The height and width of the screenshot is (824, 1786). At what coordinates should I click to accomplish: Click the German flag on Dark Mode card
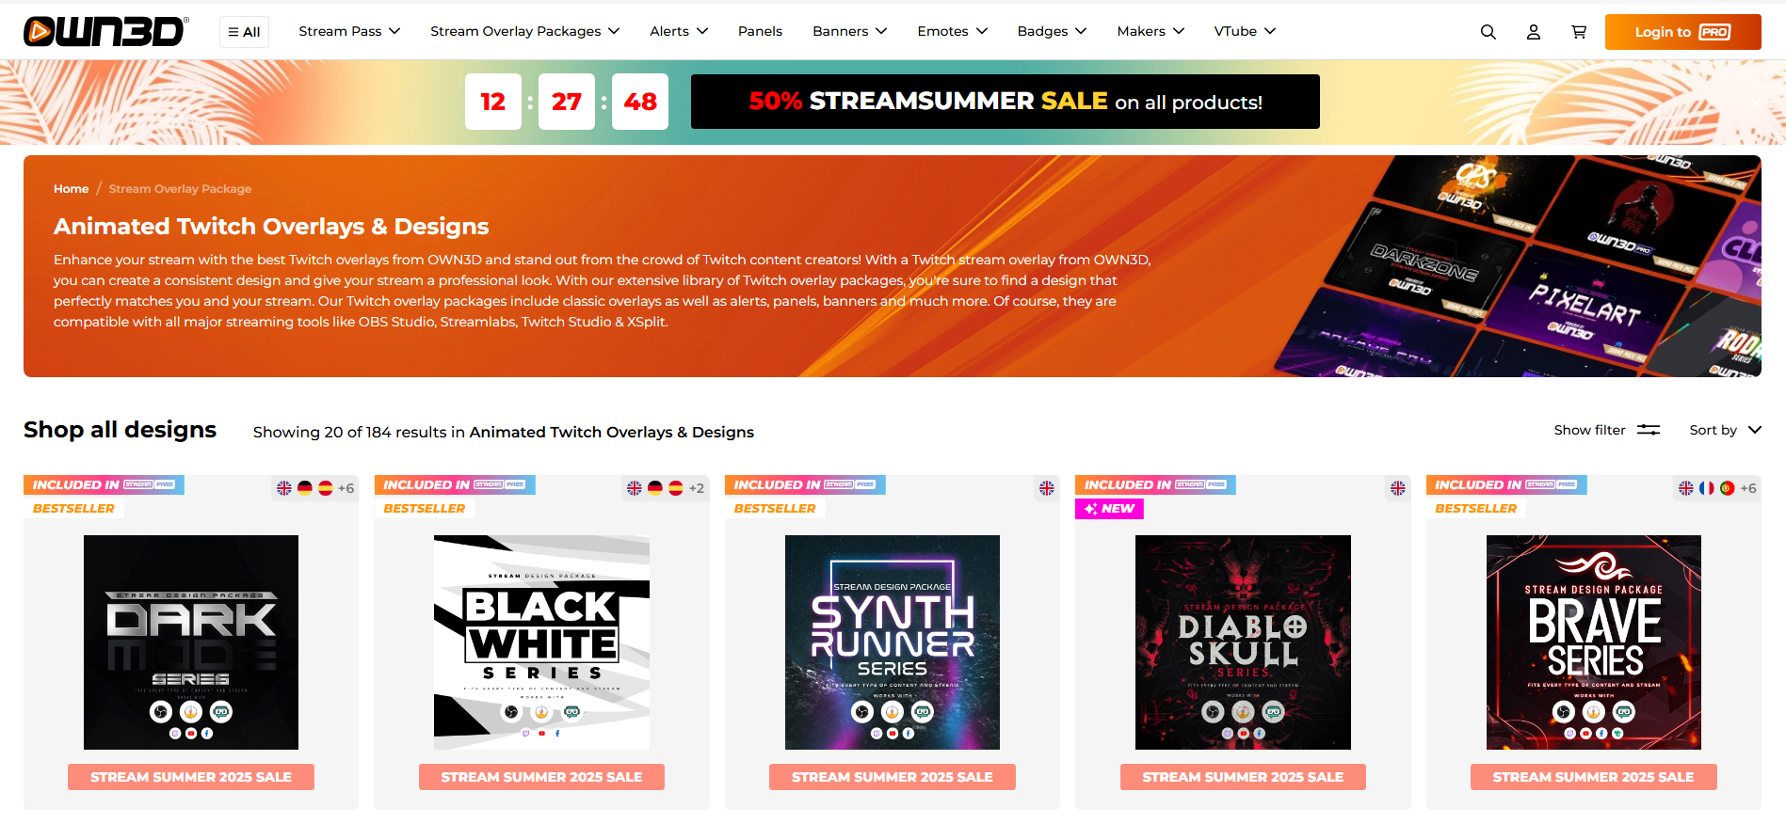(305, 488)
